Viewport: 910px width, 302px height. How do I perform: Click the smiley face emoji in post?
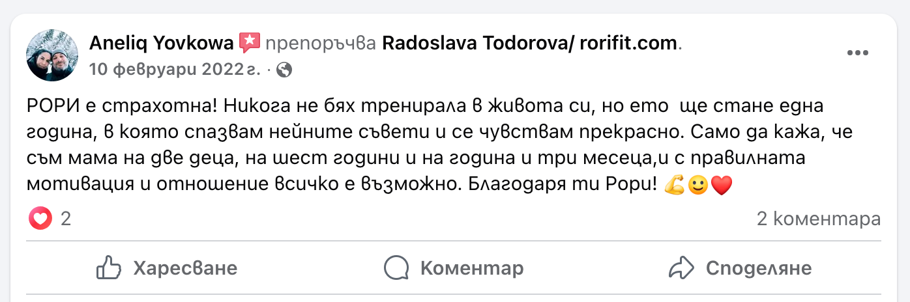(x=698, y=185)
